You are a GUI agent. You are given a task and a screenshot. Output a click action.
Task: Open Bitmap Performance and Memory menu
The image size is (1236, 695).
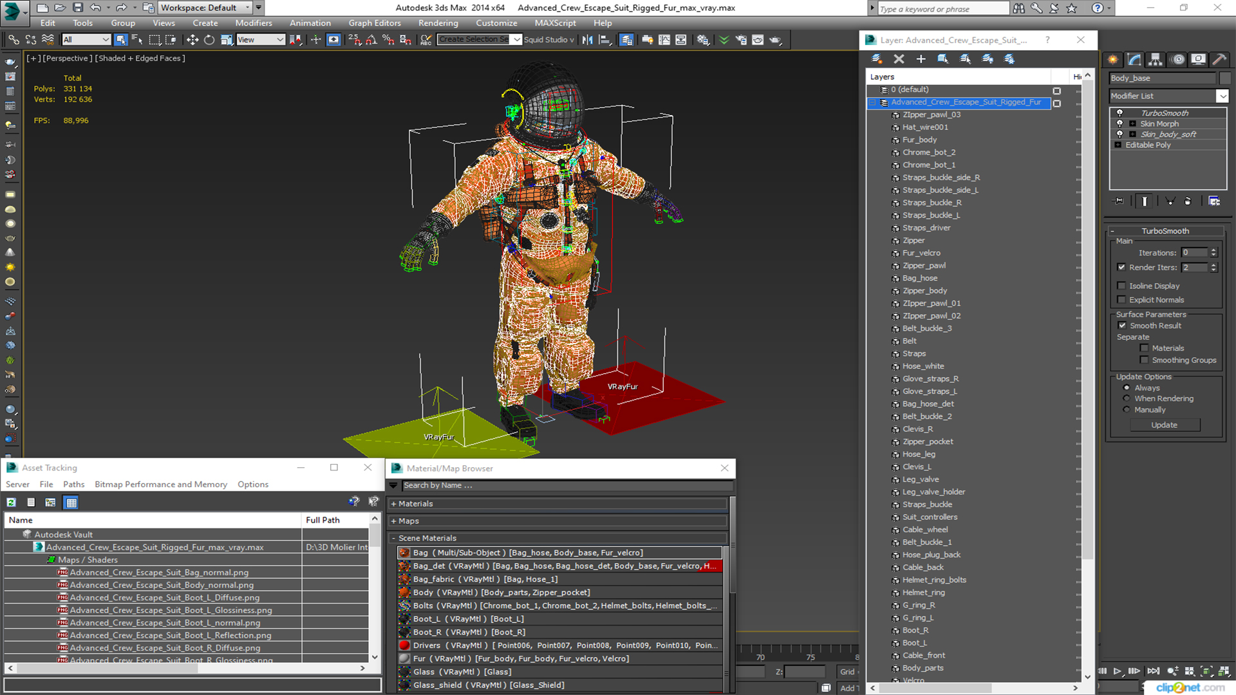click(x=161, y=485)
